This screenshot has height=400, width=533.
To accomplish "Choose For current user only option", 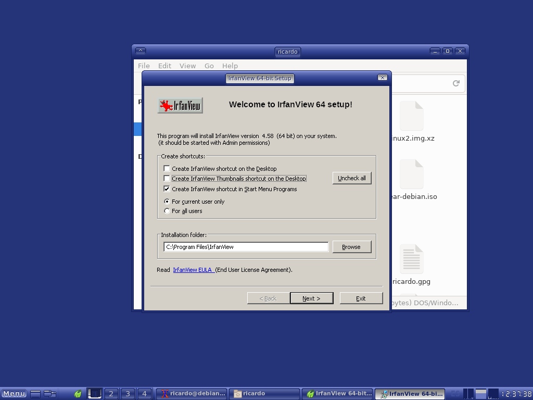I will (167, 202).
